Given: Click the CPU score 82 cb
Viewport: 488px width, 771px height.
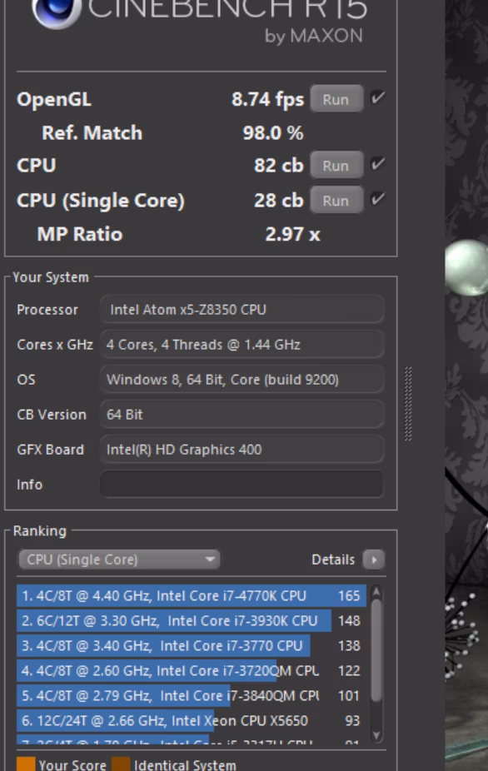Looking at the screenshot, I should pos(278,165).
